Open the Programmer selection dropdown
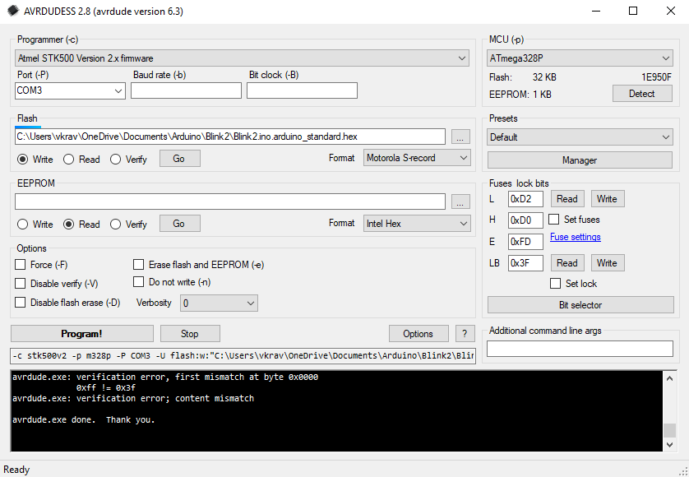 coord(243,58)
